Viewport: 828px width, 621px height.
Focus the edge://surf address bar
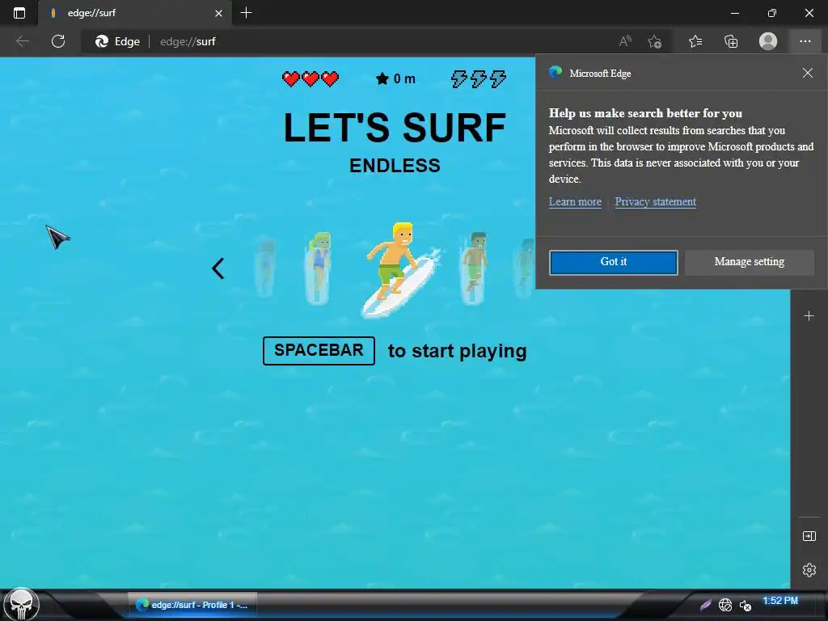pyautogui.click(x=349, y=41)
